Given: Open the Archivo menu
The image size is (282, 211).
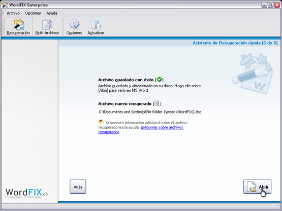Looking at the screenshot, I should 13,13.
